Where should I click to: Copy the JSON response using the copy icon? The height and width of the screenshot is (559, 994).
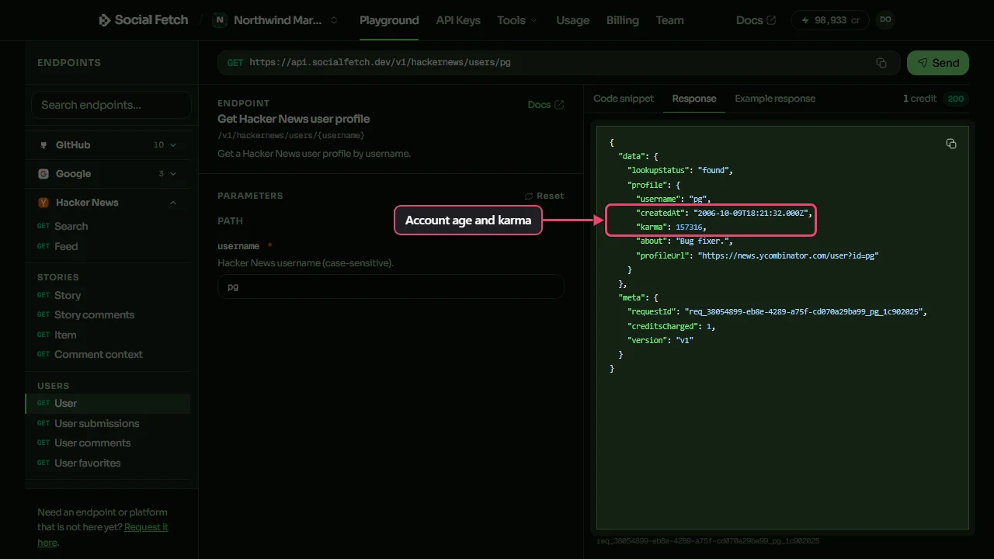coord(951,144)
